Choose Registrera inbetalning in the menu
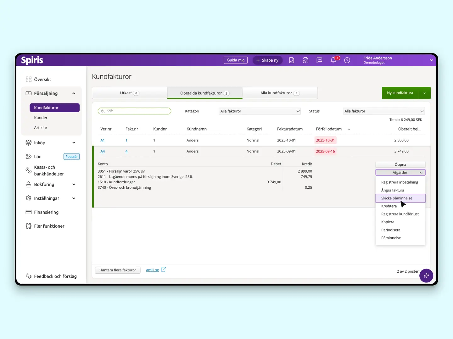Image resolution: width=453 pixels, height=339 pixels. coord(400,182)
